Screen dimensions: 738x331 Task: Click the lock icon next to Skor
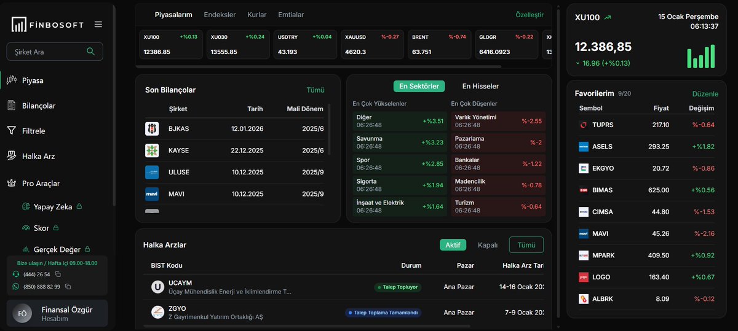pyautogui.click(x=56, y=228)
